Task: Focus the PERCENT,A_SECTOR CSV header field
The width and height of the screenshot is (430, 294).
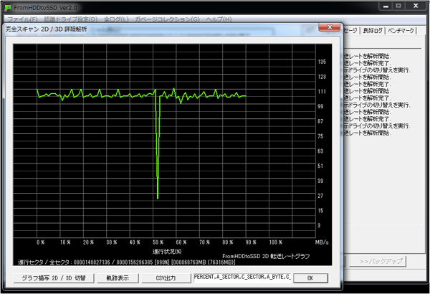Action: click(x=242, y=278)
